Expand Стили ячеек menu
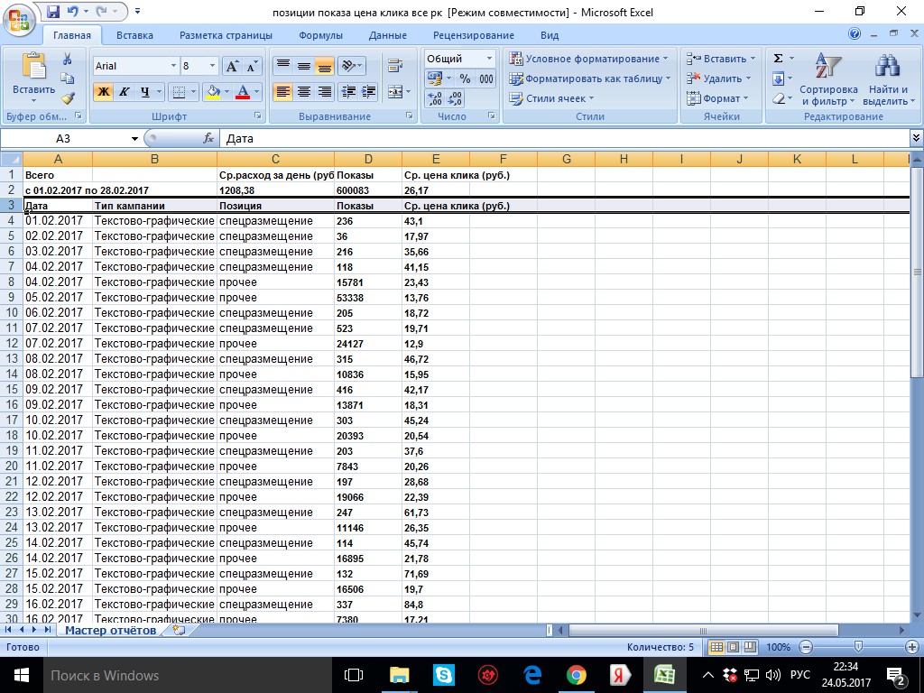This screenshot has width=924, height=693. 551,98
